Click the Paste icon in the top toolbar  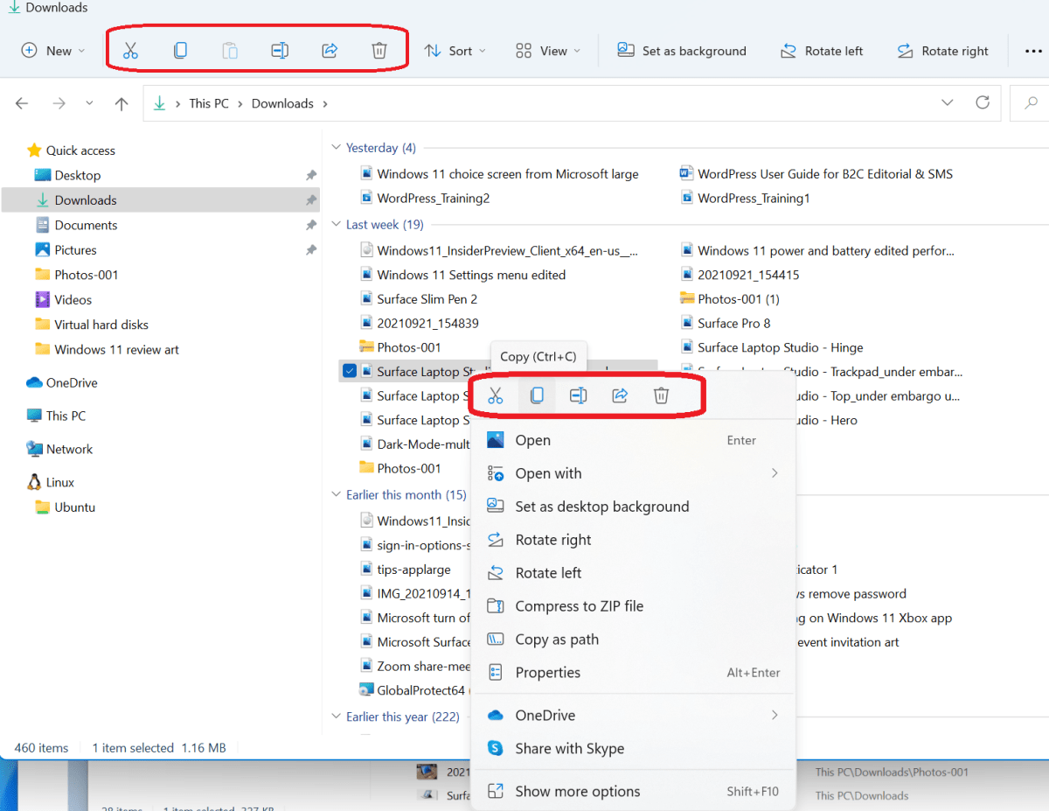click(x=230, y=51)
